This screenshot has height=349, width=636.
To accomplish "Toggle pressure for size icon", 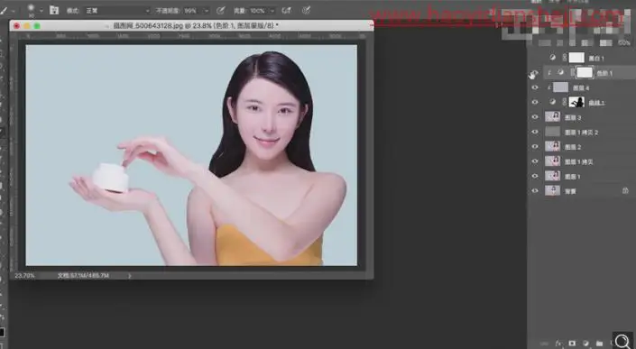I will pos(307,10).
